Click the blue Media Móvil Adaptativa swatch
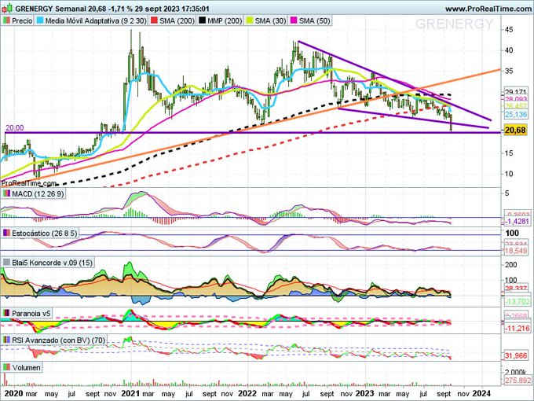This screenshot has height=401, width=534. [x=40, y=20]
